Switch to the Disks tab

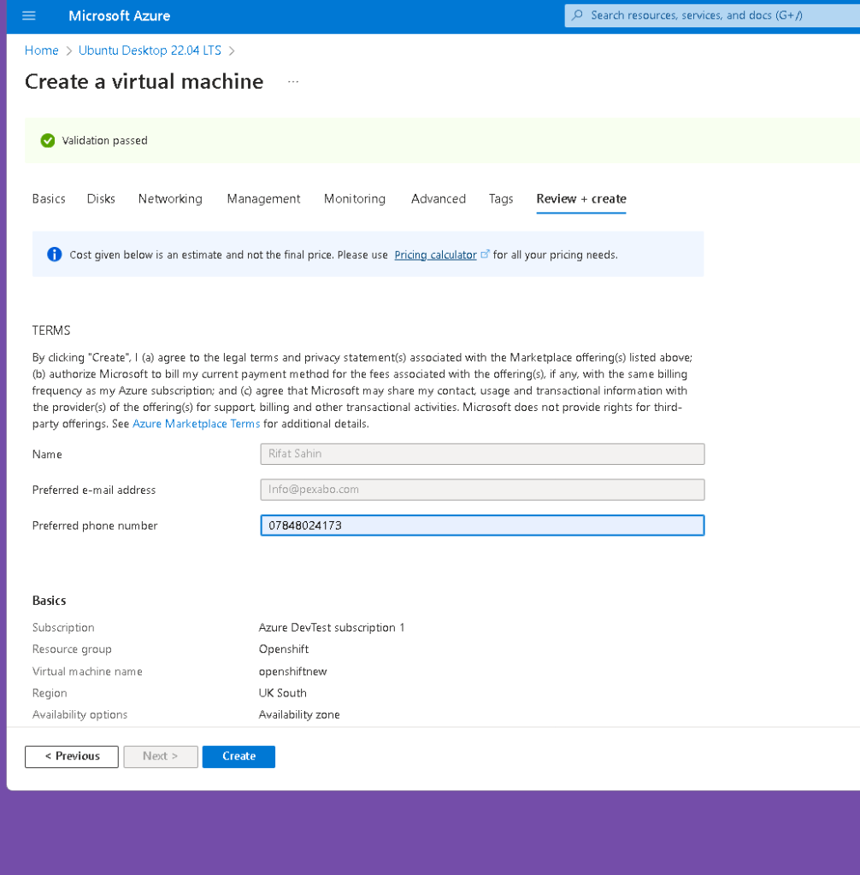[x=101, y=198]
